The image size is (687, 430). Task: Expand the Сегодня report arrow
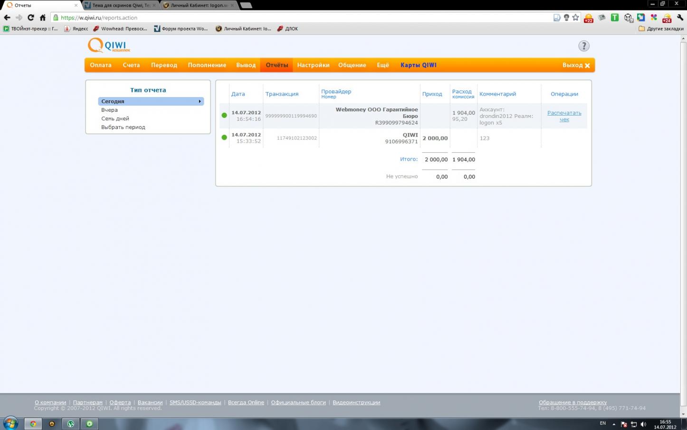coord(200,101)
